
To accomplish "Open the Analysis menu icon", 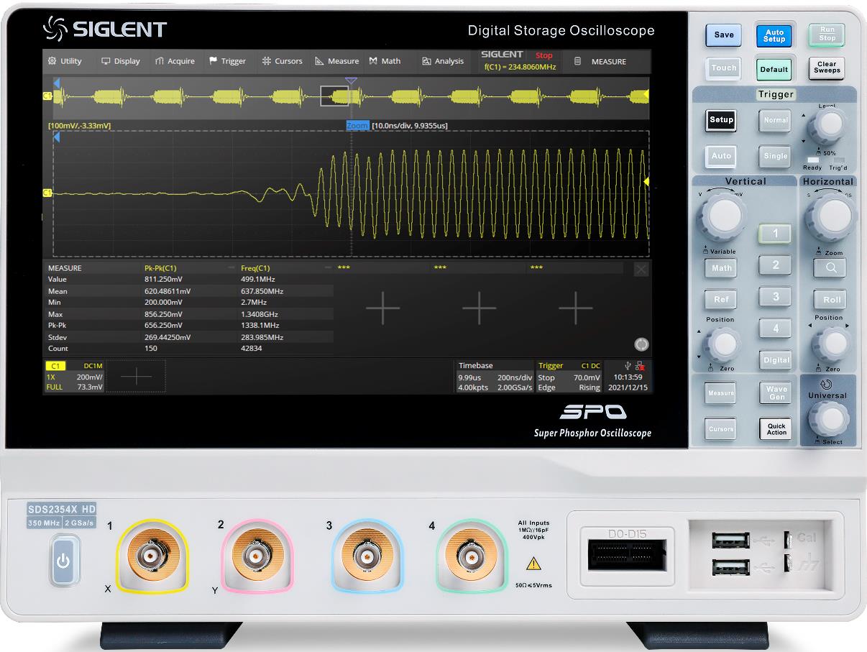I will tap(426, 61).
